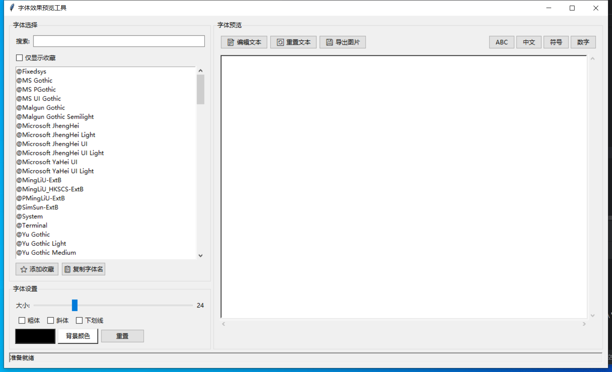Screen dimensions: 612x372
Task: Click the font list scroll-up arrow
Action: pyautogui.click(x=201, y=71)
